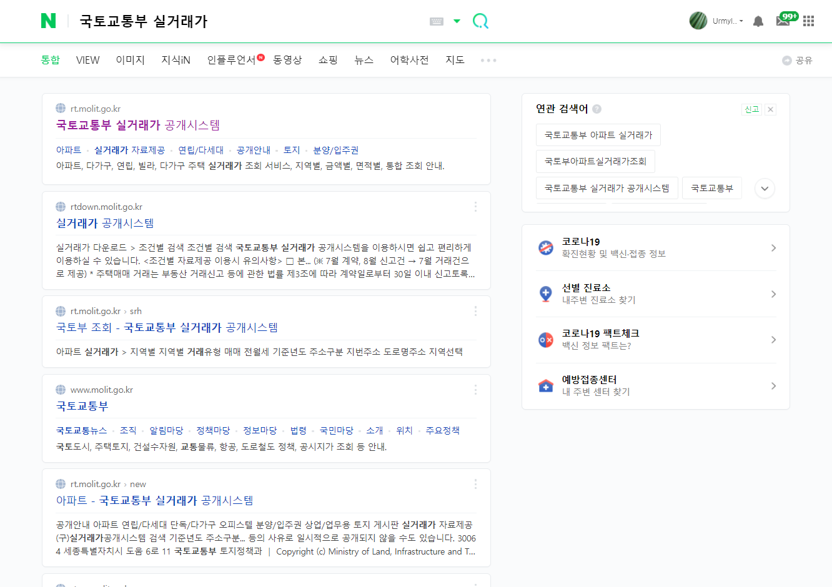Open the 법령 sublink
Image resolution: width=832 pixels, height=587 pixels.
(x=299, y=430)
